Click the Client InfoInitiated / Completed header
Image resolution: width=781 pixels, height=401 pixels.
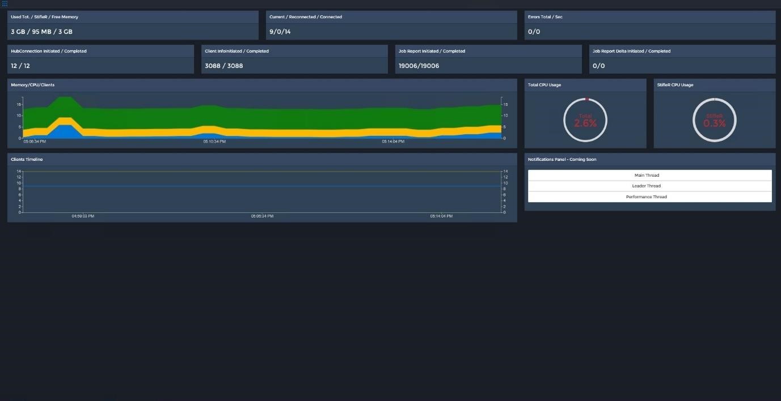(237, 51)
